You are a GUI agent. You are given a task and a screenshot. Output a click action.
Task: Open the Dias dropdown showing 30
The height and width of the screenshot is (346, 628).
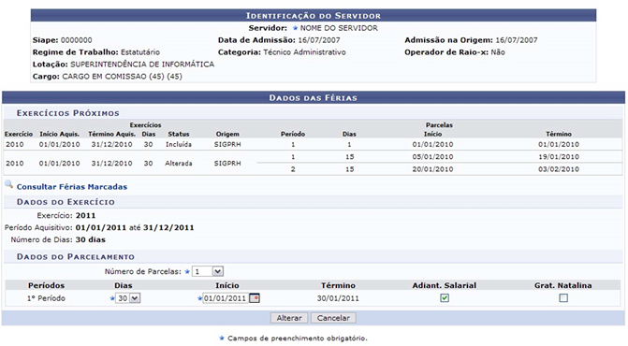coord(128,298)
